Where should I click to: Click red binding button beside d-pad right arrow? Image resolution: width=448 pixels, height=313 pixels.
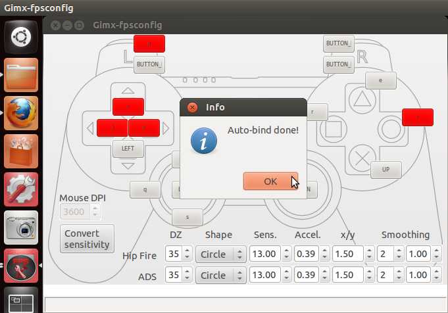point(144,128)
